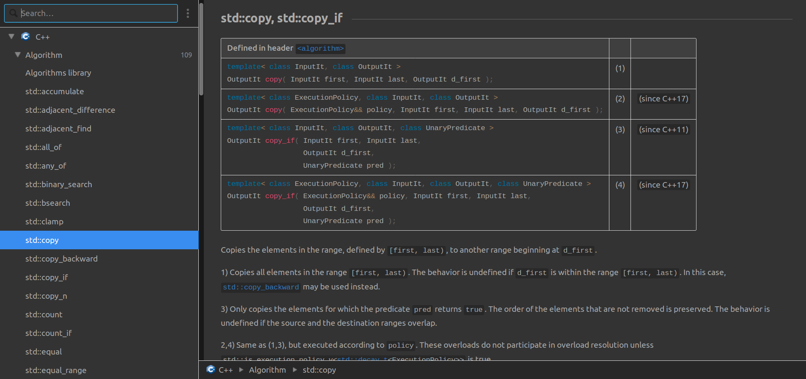This screenshot has width=806, height=379.
Task: Focus the Search input field
Action: pos(91,13)
